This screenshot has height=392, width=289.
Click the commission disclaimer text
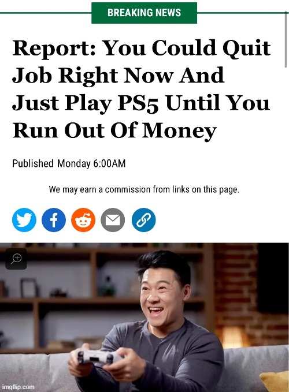click(x=144, y=189)
